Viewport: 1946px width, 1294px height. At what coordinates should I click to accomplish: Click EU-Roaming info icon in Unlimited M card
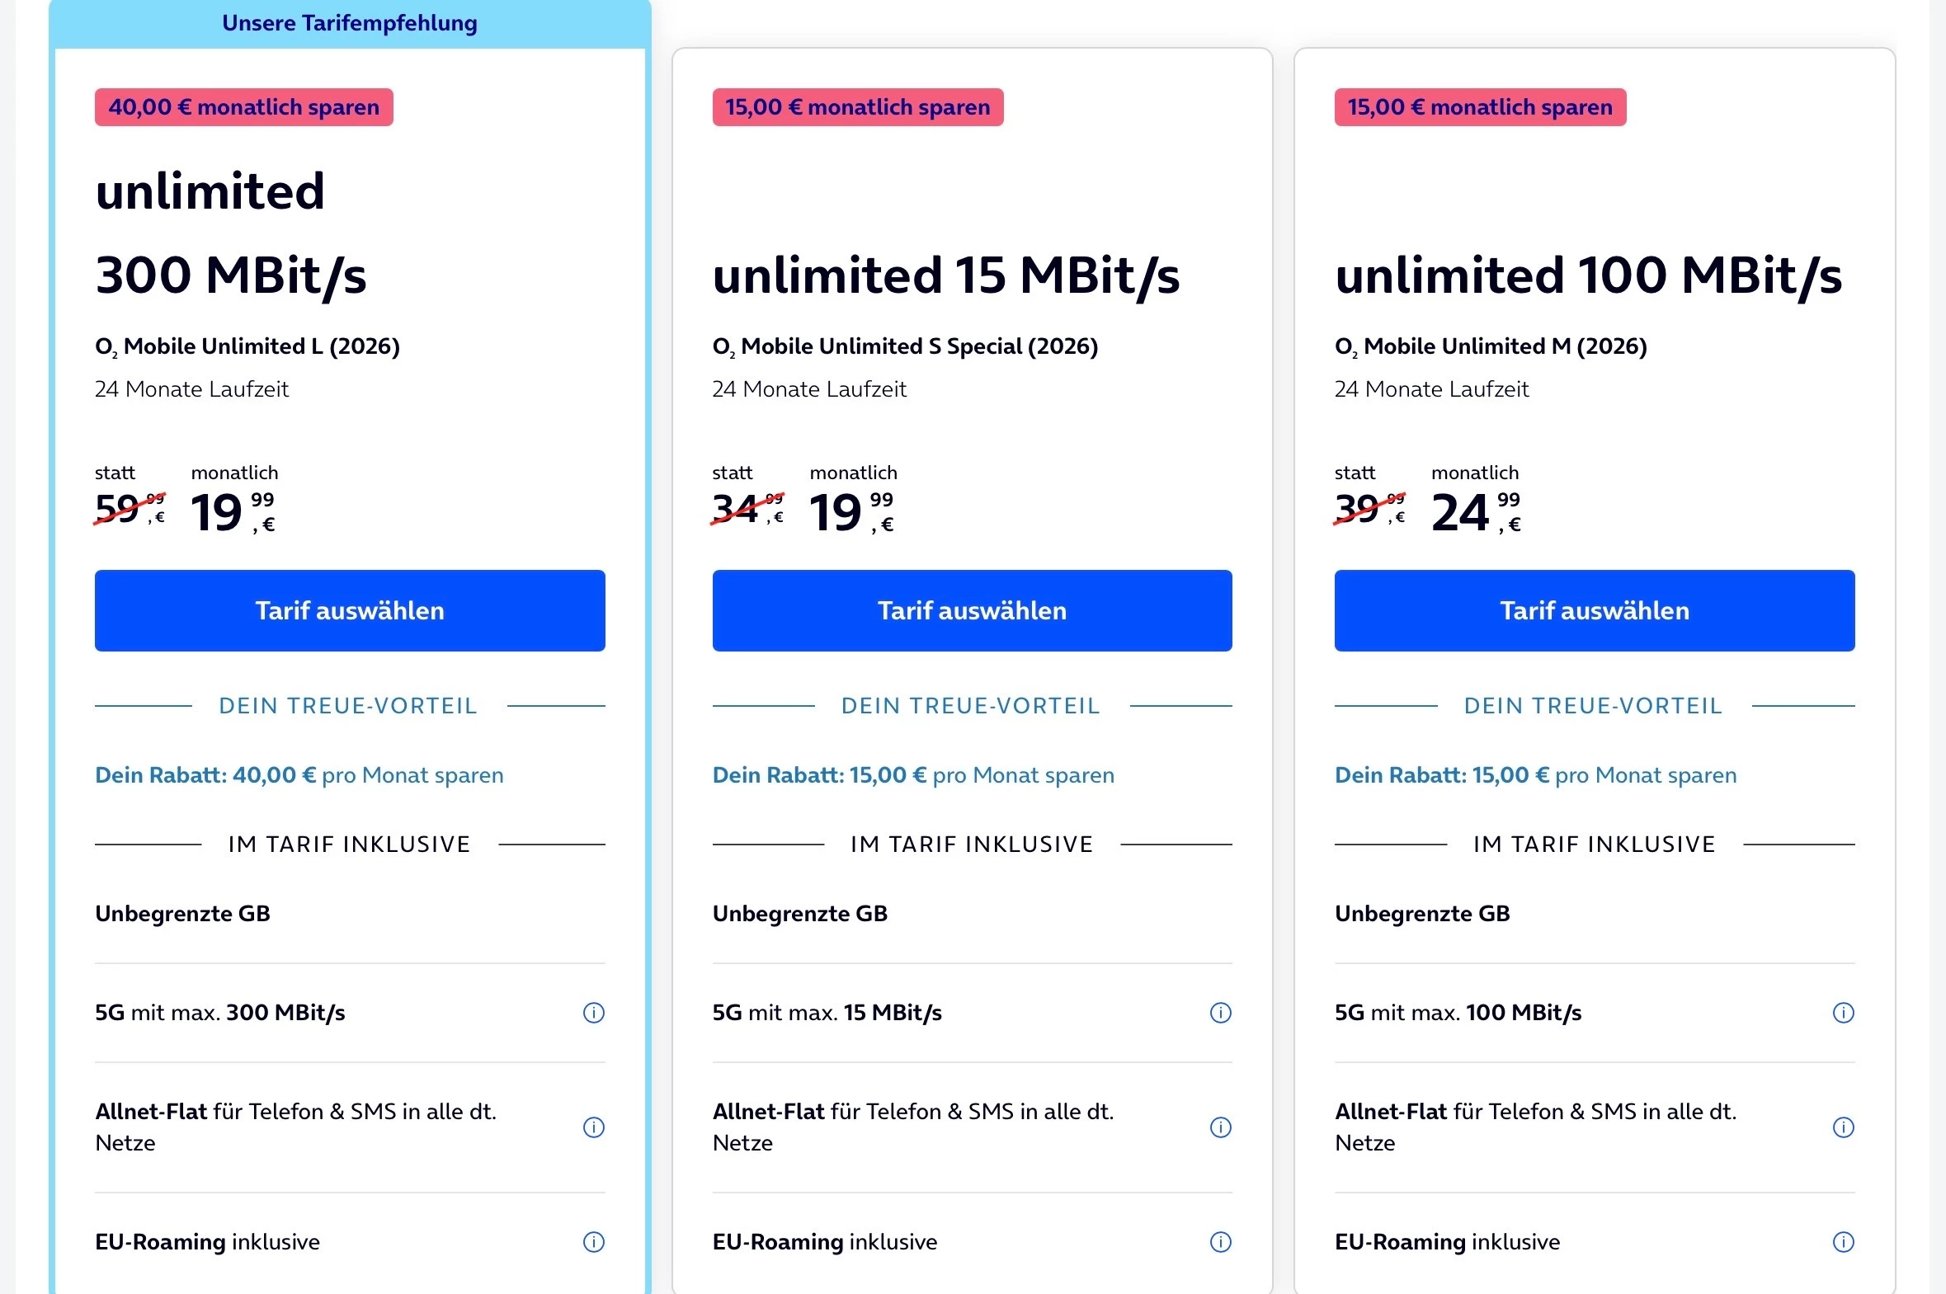click(x=1843, y=1242)
